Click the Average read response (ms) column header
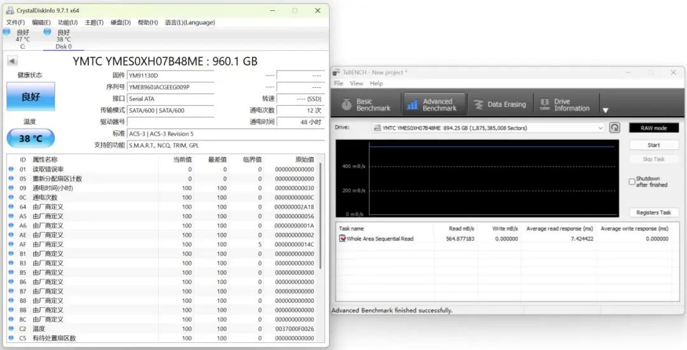This screenshot has width=687, height=350. (559, 228)
